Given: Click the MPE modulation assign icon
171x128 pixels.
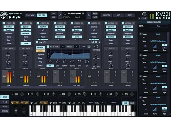Looking at the screenshot, I should [79, 103].
